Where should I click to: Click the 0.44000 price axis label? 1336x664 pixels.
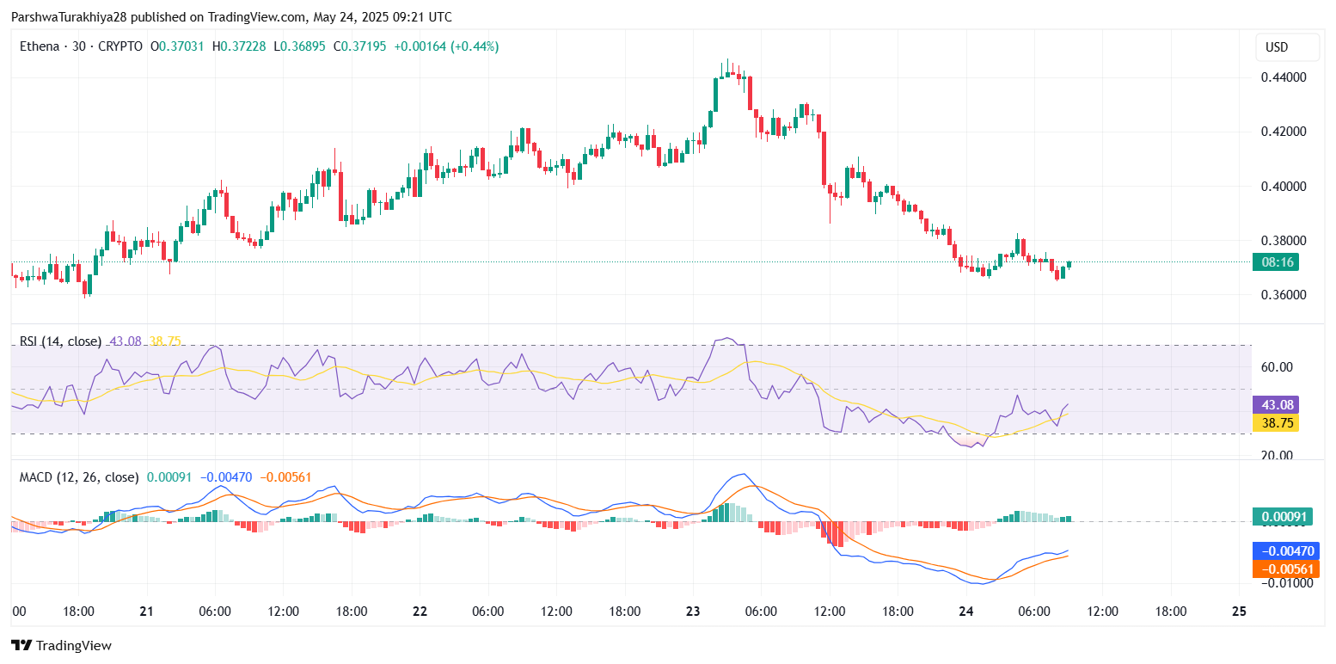tap(1284, 77)
